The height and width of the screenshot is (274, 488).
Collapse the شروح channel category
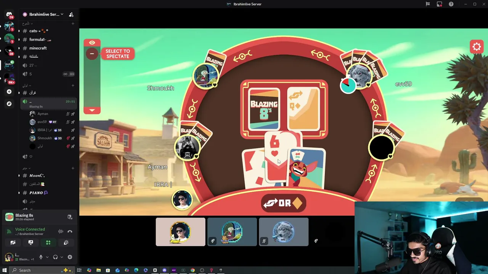(27, 24)
